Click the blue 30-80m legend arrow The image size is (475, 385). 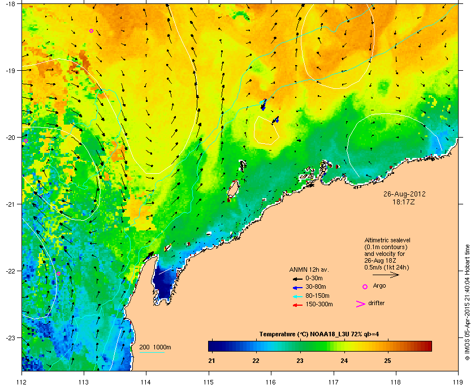pos(297,287)
